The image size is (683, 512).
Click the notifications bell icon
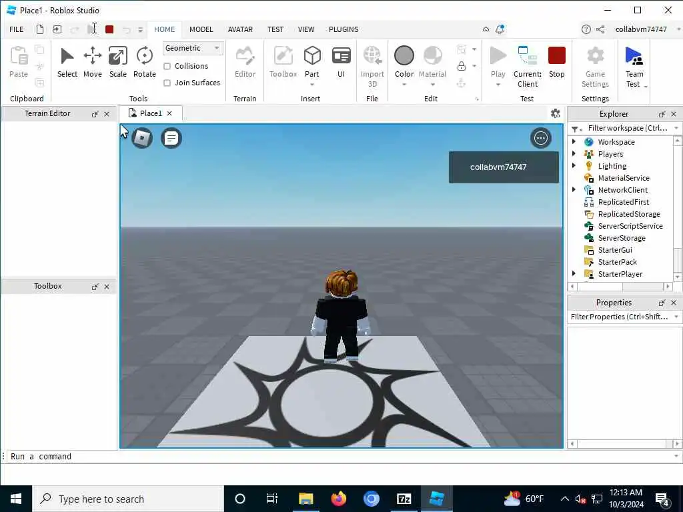coord(500,29)
